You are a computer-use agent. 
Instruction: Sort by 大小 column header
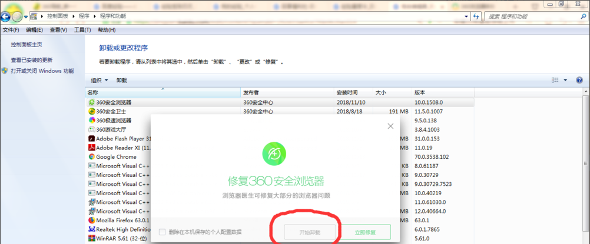[392, 92]
